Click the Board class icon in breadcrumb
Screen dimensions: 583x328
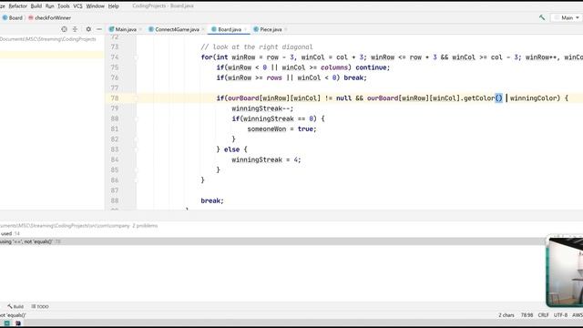click(5, 17)
